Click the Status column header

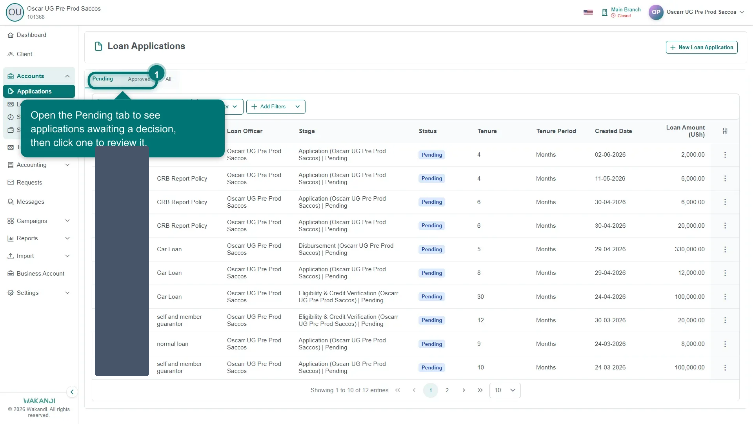pos(427,131)
